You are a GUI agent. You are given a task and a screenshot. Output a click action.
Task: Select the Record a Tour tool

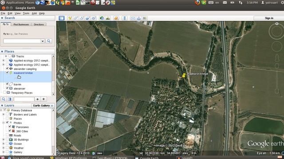pyautogui.click(x=94, y=18)
